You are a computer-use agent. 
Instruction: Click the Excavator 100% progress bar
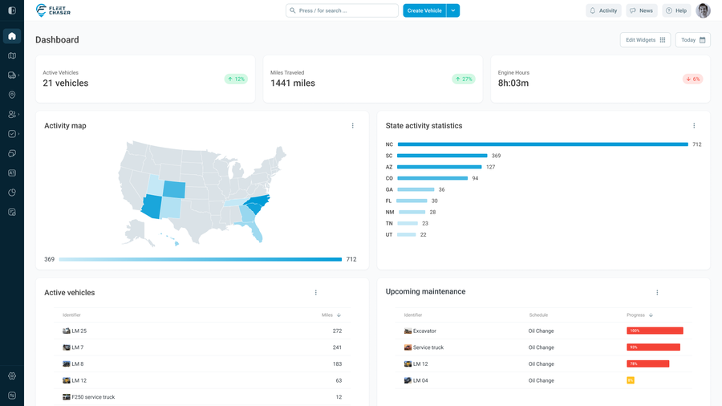[x=655, y=331]
